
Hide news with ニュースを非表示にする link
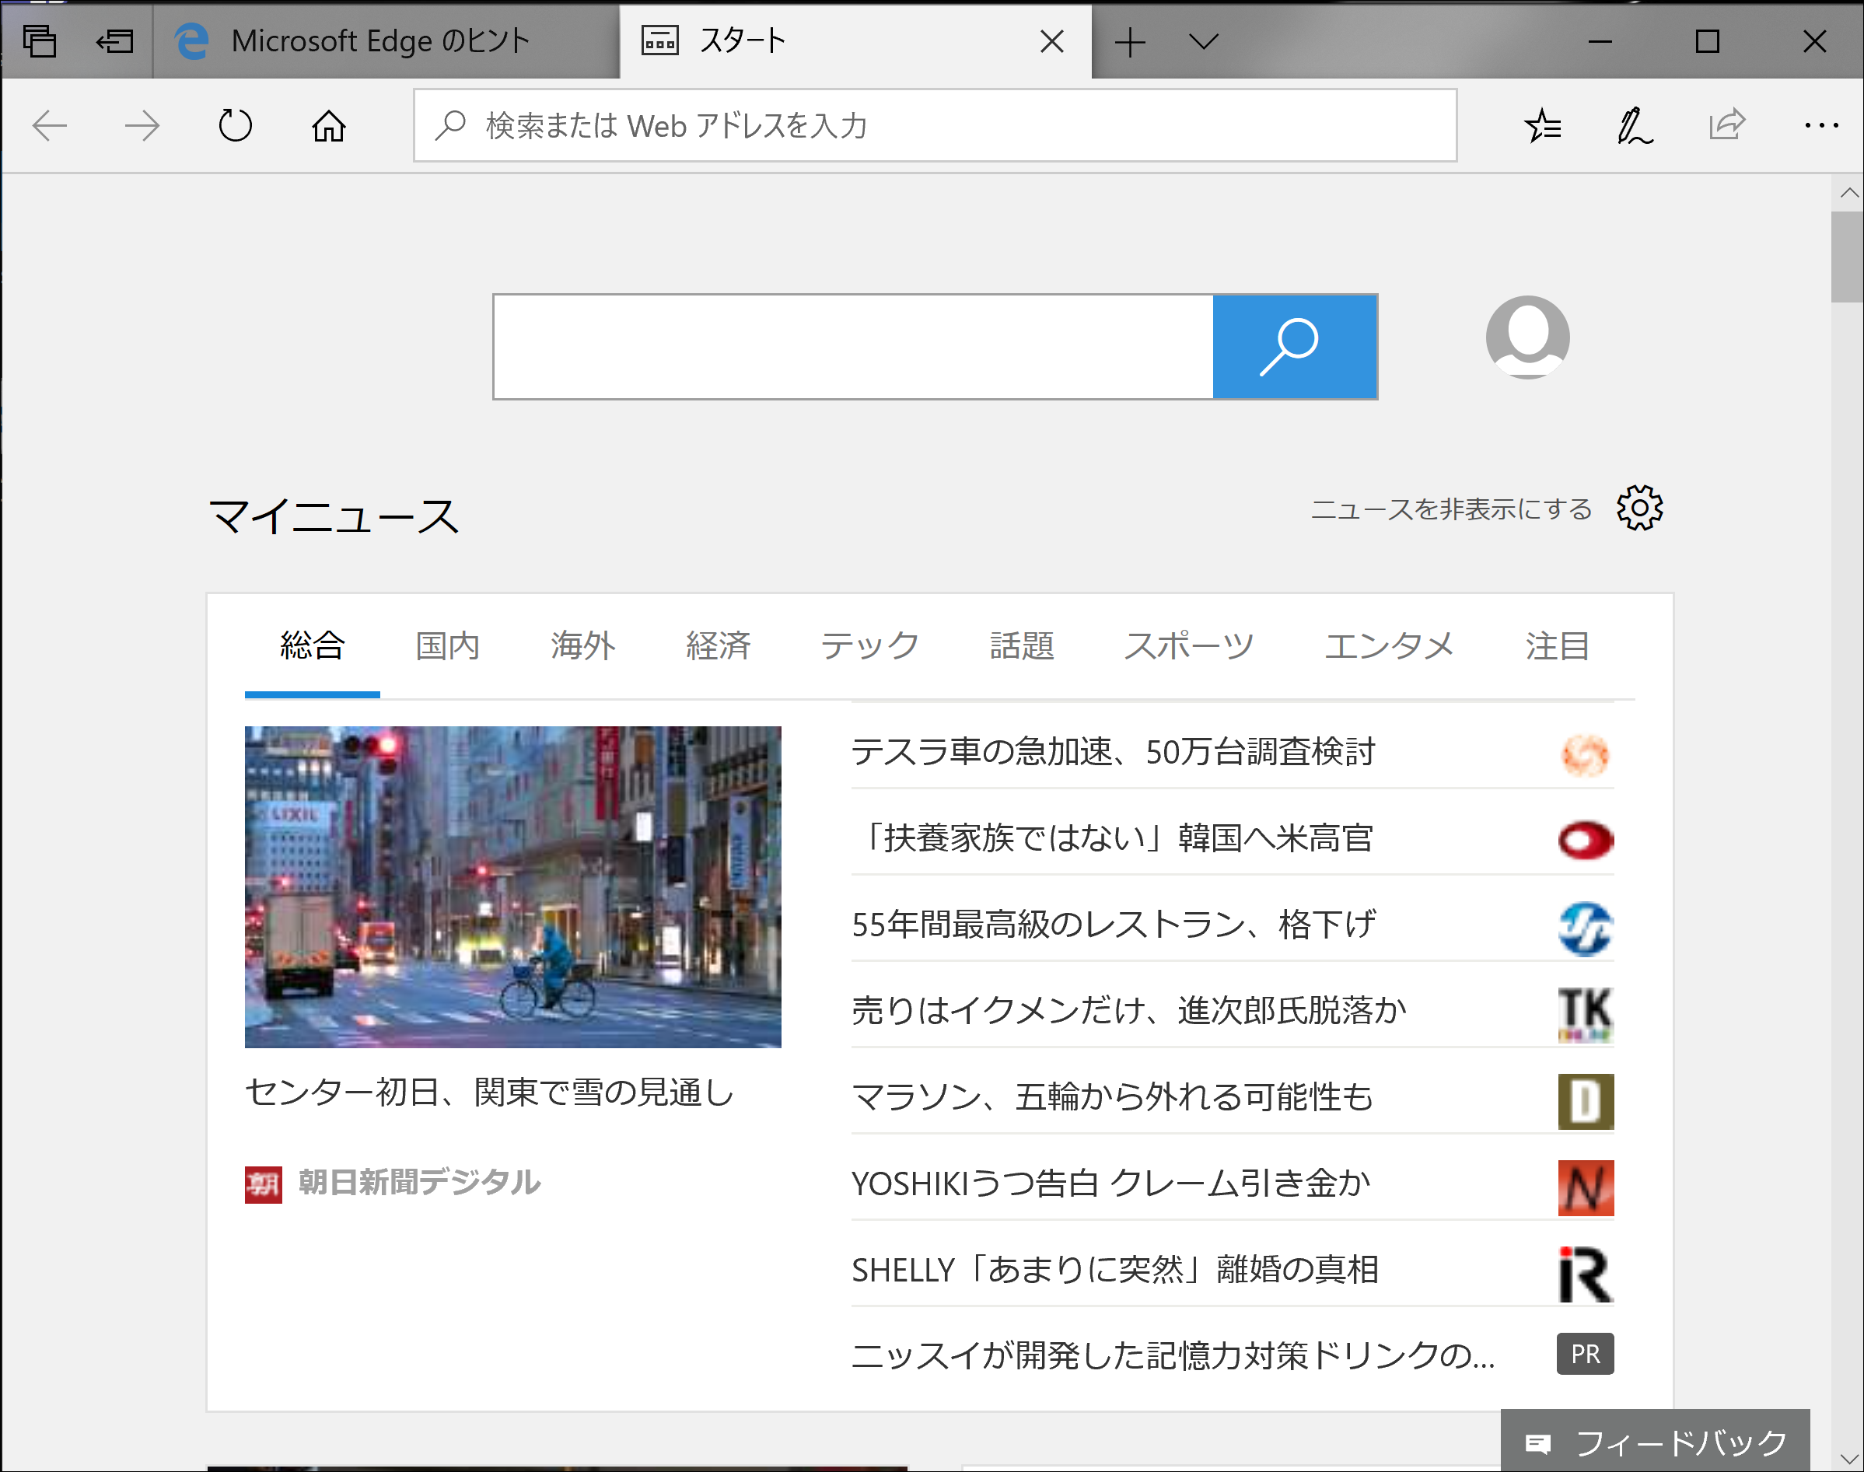click(1450, 509)
